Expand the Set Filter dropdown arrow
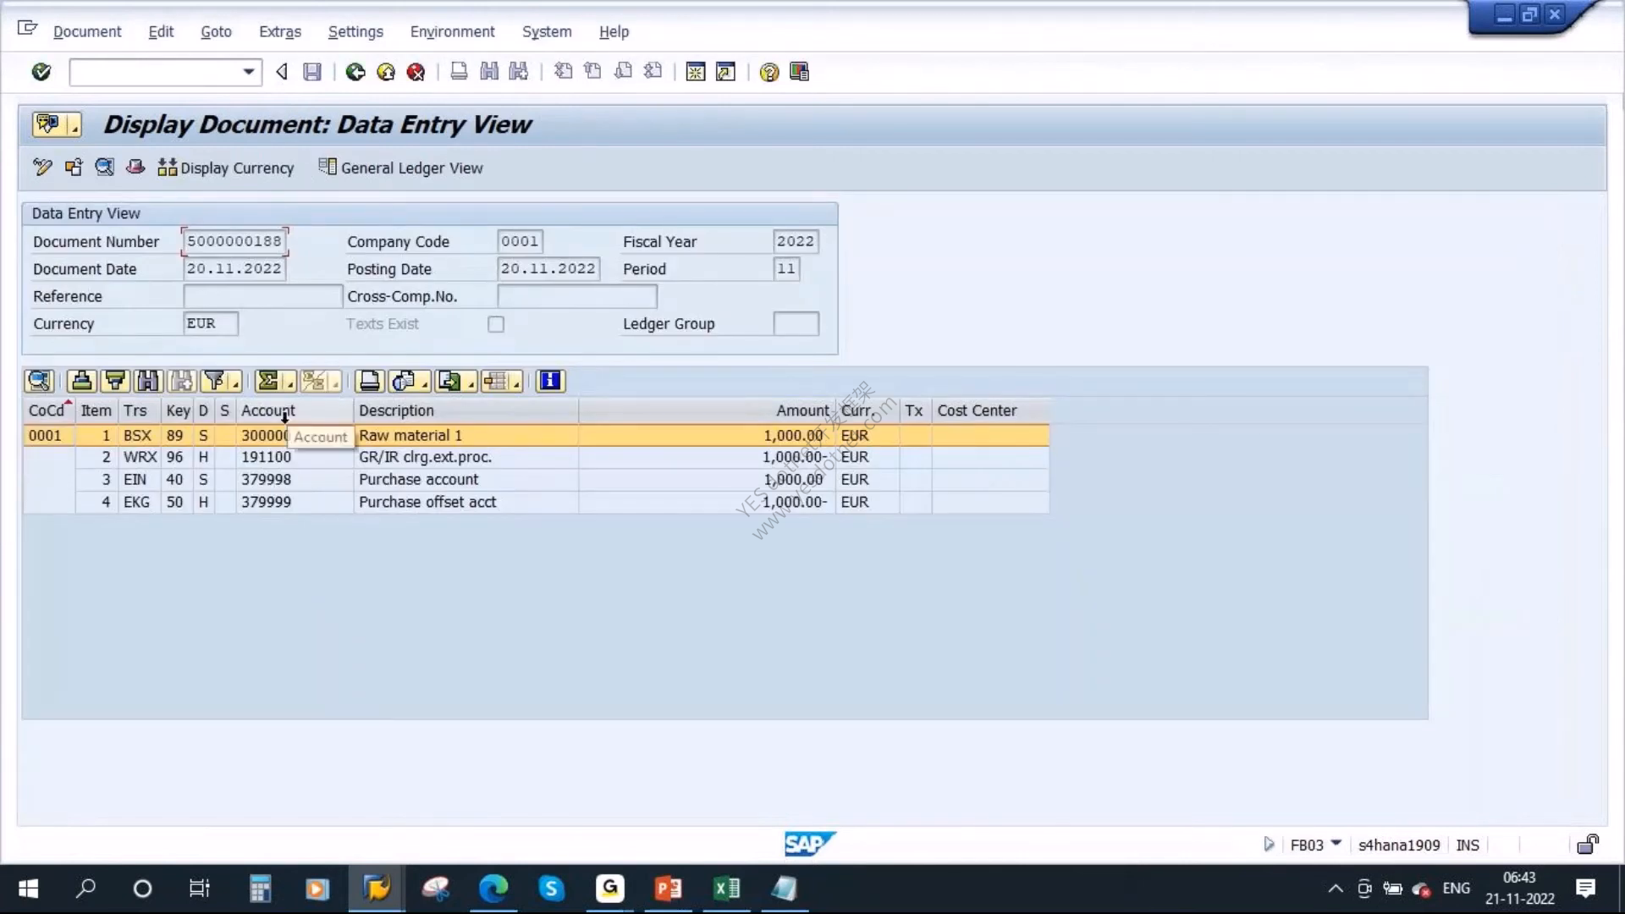The image size is (1625, 914). click(x=236, y=383)
